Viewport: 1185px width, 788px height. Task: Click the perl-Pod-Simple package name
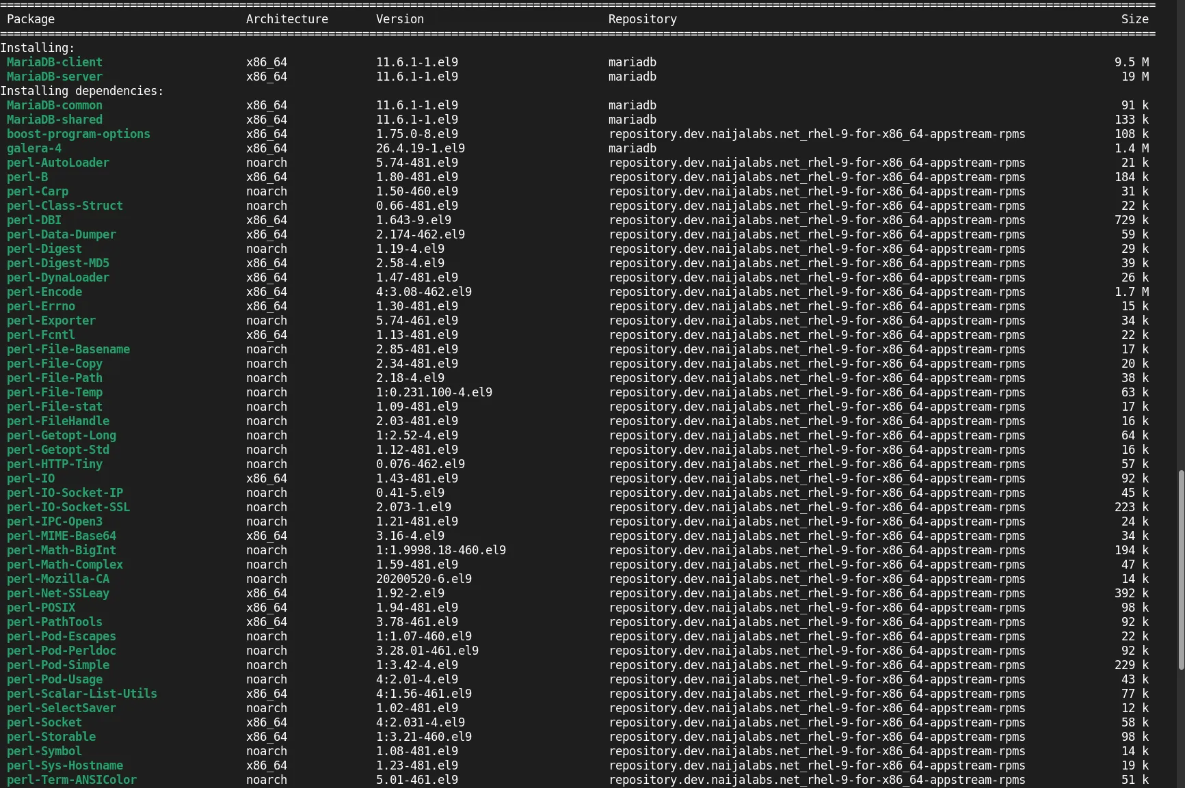click(x=58, y=665)
